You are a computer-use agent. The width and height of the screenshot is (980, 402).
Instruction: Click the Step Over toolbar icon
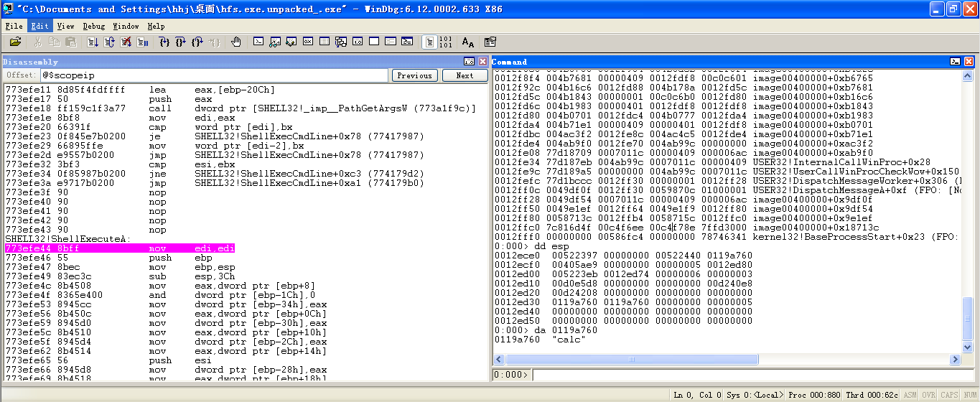point(180,42)
